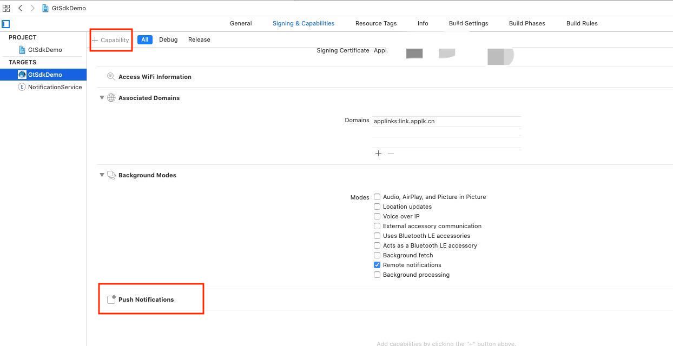Click the Signing Certificate label

pos(343,50)
